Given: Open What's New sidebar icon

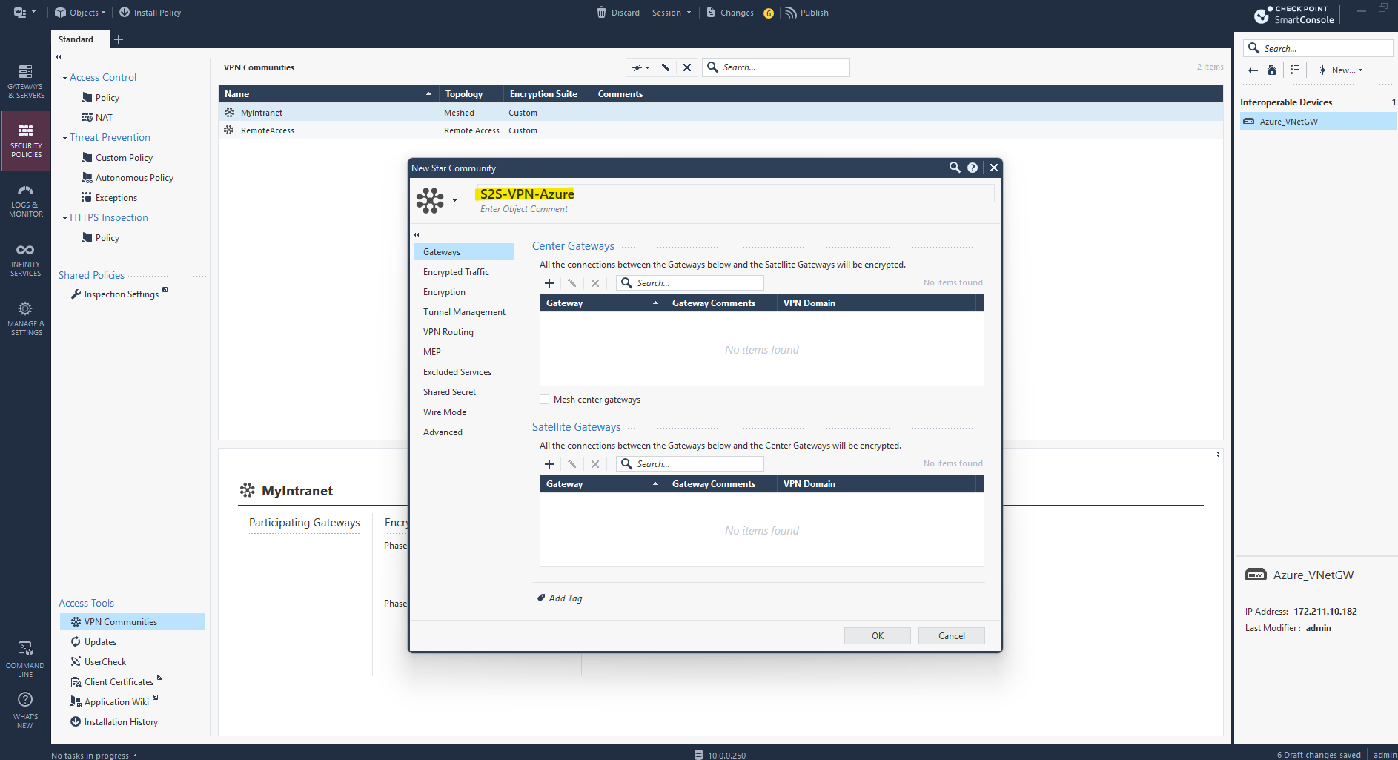Looking at the screenshot, I should coord(25,710).
